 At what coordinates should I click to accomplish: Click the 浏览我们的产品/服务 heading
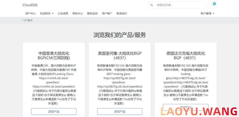[120, 35]
